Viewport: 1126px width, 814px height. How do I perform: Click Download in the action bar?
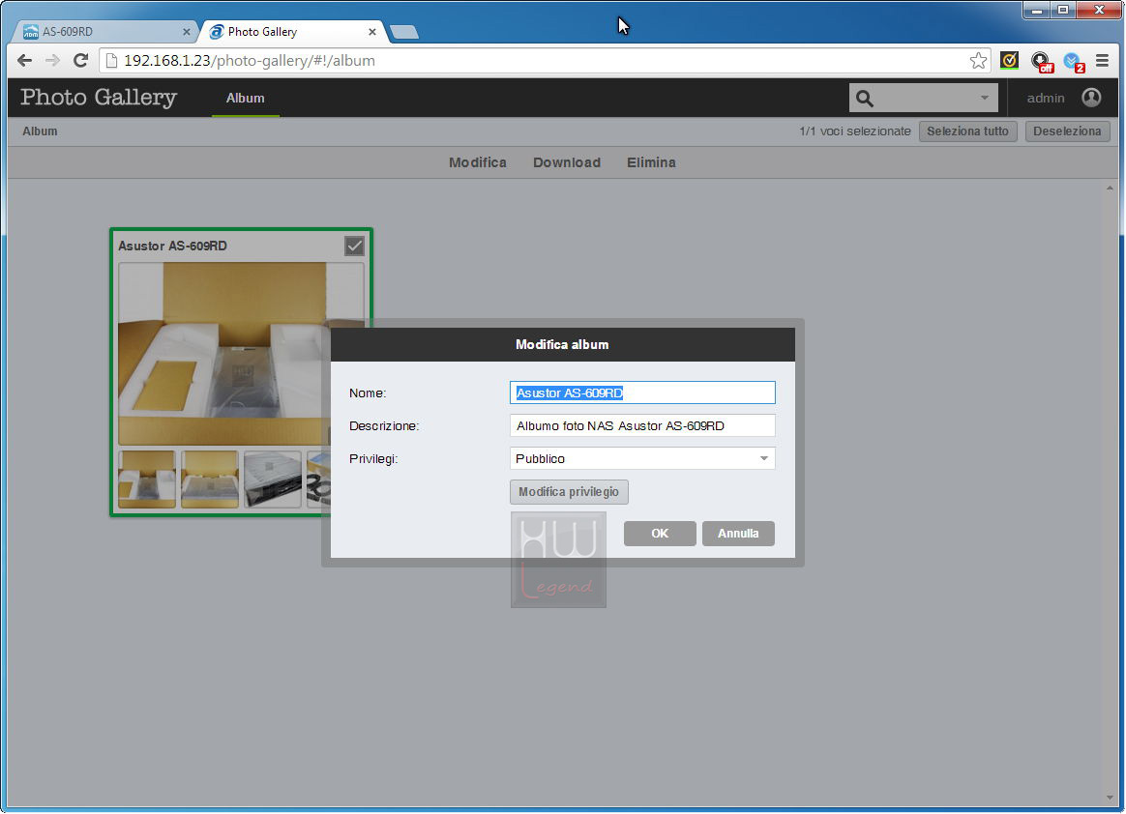[x=567, y=162]
